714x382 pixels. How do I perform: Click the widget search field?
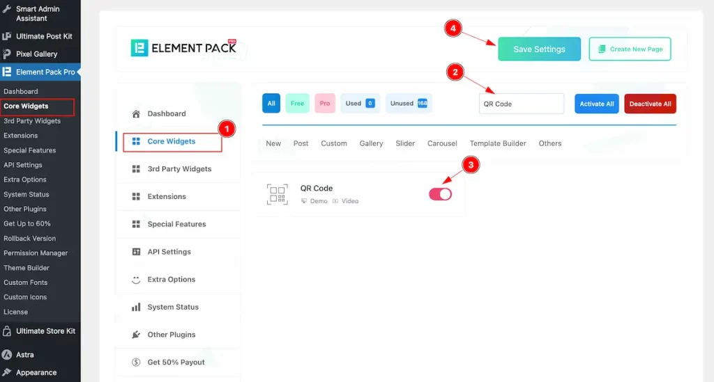[x=521, y=104]
